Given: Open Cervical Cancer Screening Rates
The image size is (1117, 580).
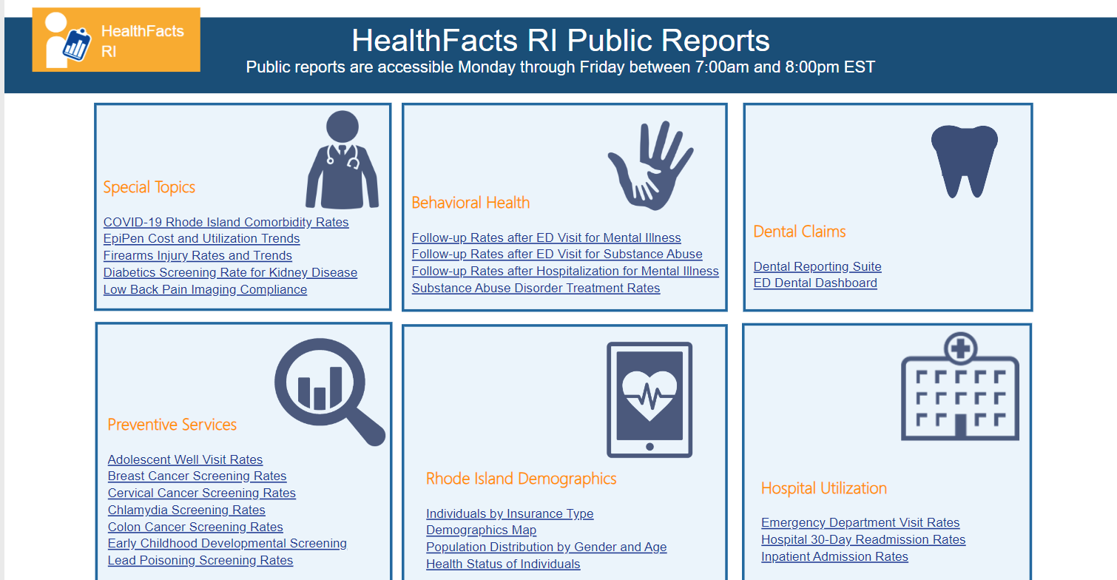Looking at the screenshot, I should coord(202,493).
